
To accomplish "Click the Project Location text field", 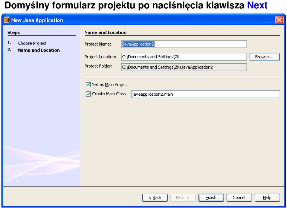I will click(x=184, y=57).
